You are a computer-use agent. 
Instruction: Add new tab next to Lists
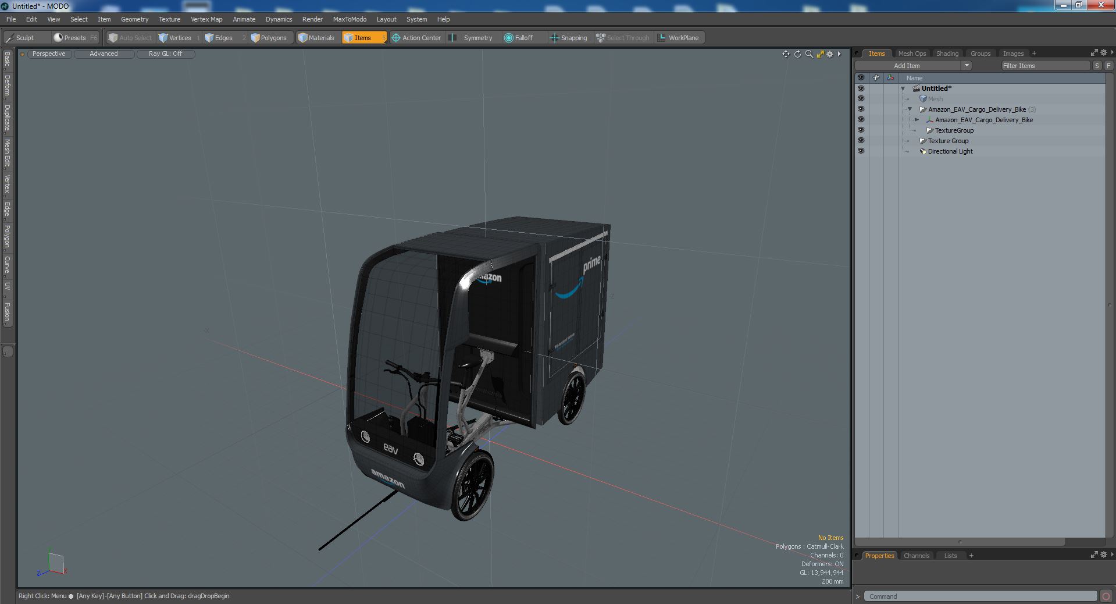point(971,556)
